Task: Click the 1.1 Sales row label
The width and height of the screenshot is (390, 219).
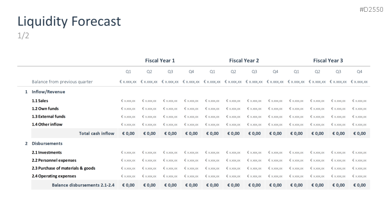Action: point(40,101)
